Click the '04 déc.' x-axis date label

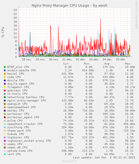[107, 60]
